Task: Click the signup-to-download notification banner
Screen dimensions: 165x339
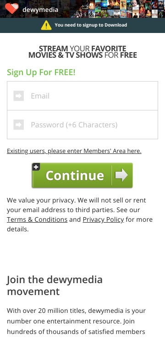Action: tap(82, 25)
